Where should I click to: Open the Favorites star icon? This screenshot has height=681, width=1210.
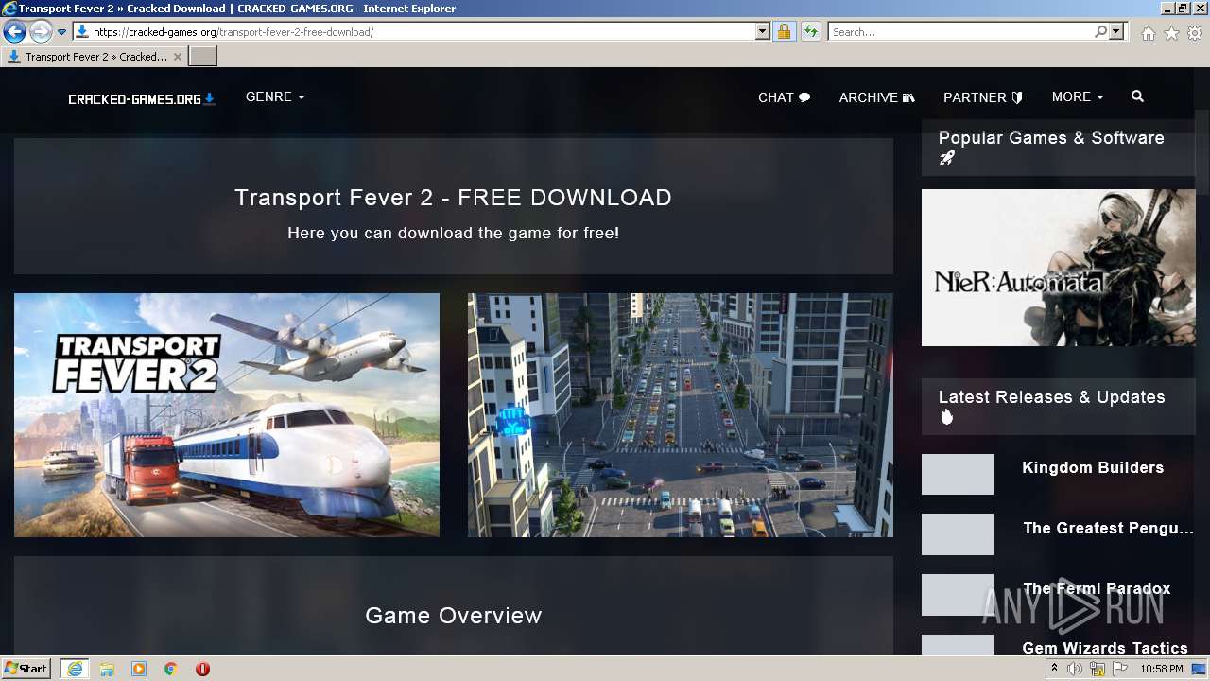coord(1171,33)
